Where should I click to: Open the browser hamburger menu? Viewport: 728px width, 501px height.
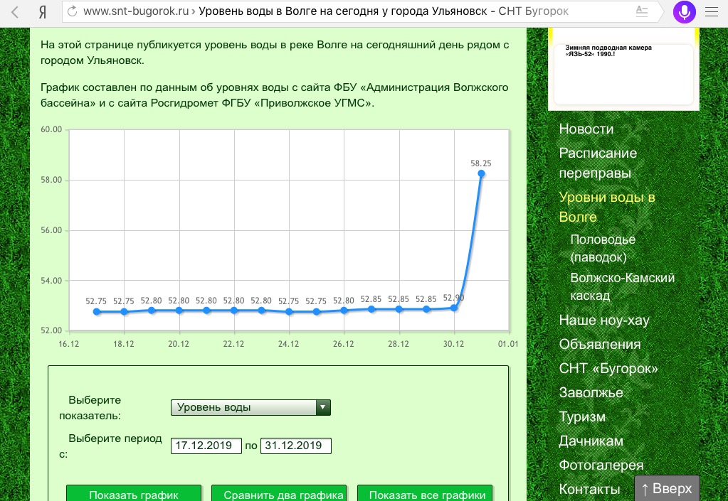(x=712, y=11)
